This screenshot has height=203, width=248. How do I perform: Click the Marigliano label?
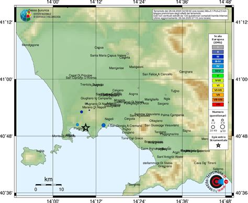tap(152, 100)
